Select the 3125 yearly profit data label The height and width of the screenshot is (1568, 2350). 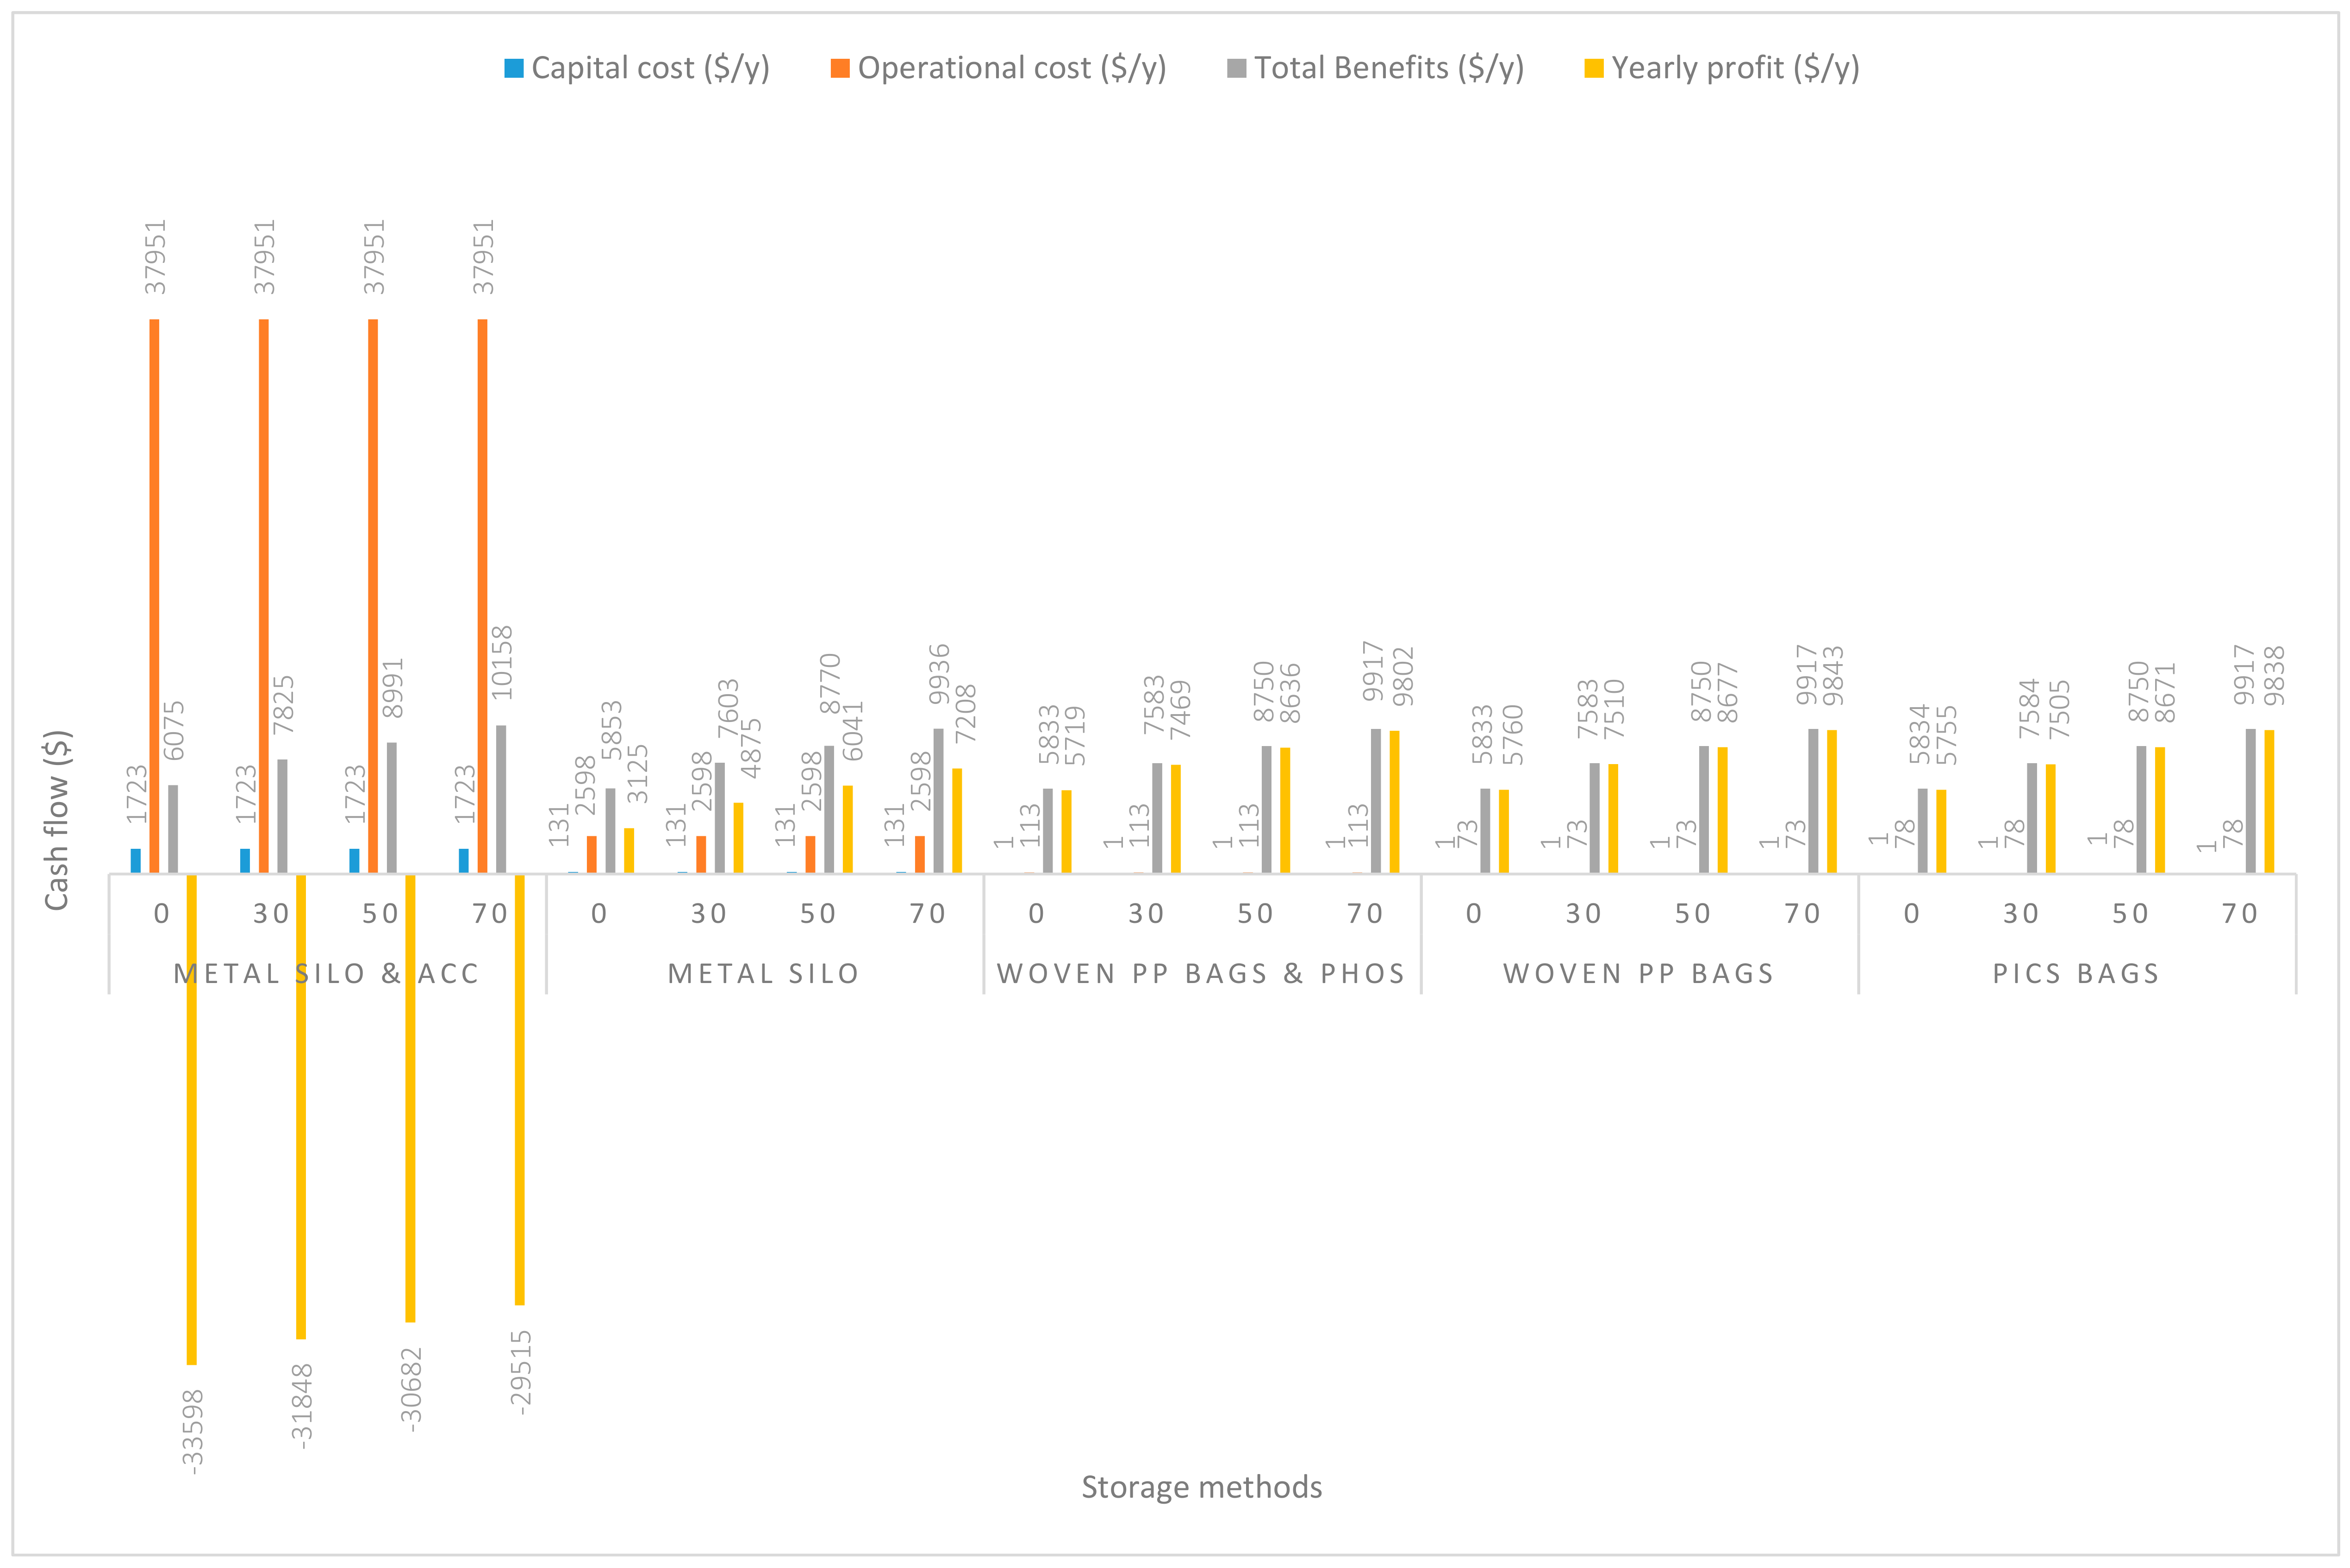pyautogui.click(x=637, y=774)
